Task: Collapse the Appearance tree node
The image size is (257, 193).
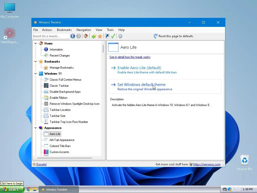Action: tap(36, 128)
